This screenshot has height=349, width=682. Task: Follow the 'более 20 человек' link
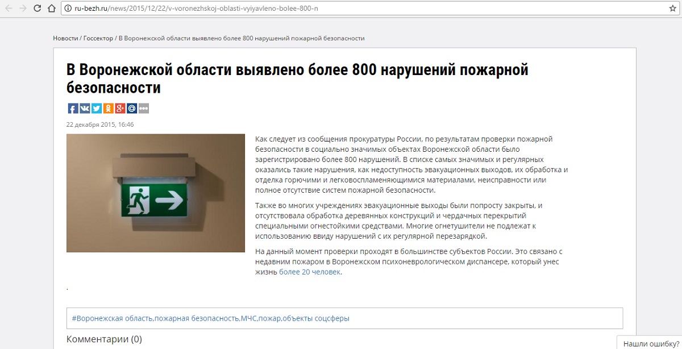[x=310, y=272]
